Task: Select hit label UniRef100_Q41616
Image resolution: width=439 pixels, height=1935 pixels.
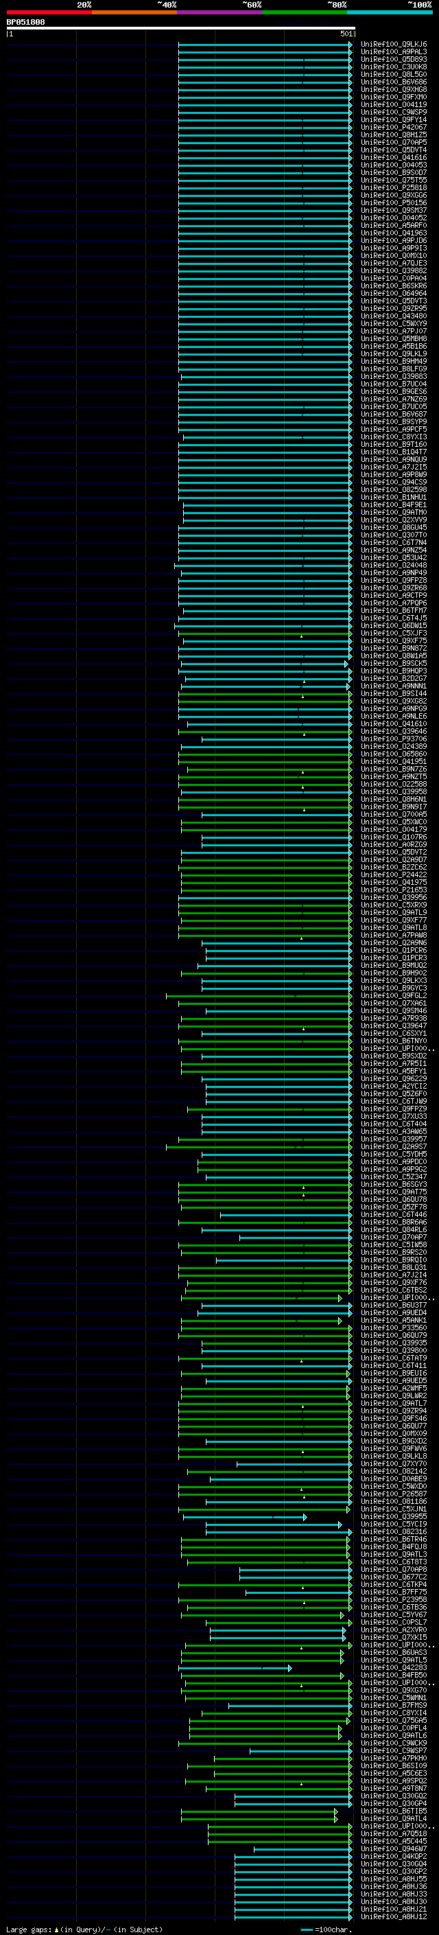Action: [x=394, y=158]
